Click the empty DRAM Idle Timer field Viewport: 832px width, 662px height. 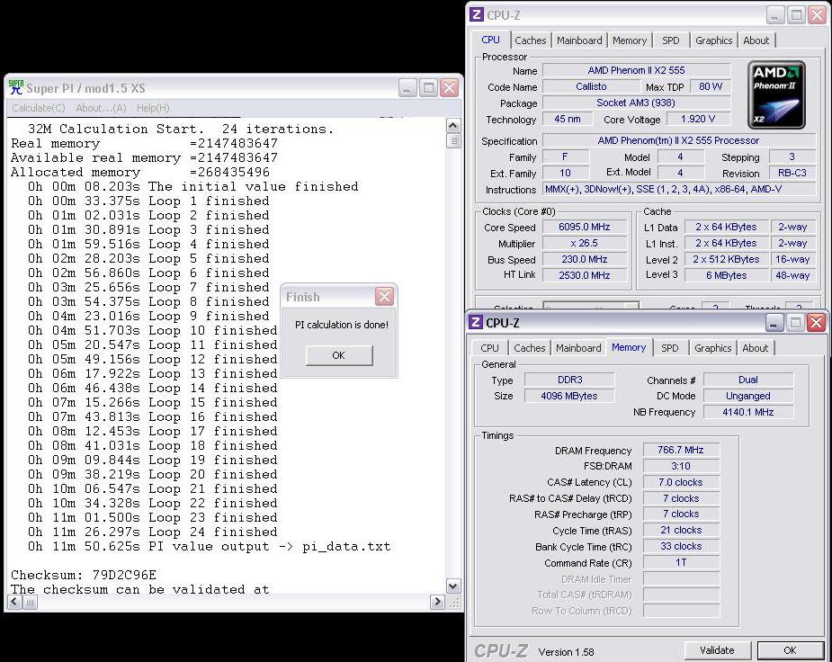(x=681, y=578)
